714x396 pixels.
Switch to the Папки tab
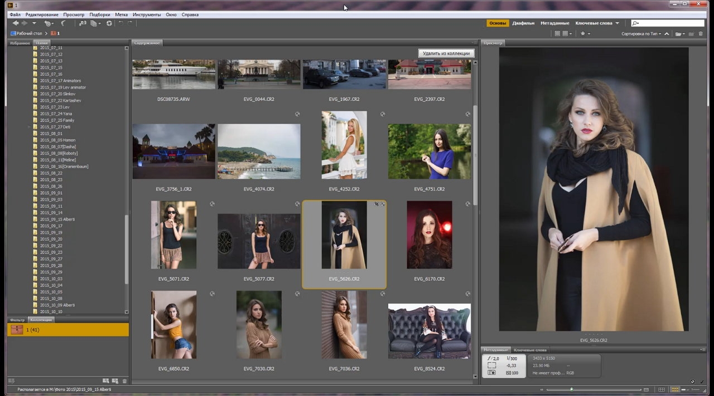(41, 43)
